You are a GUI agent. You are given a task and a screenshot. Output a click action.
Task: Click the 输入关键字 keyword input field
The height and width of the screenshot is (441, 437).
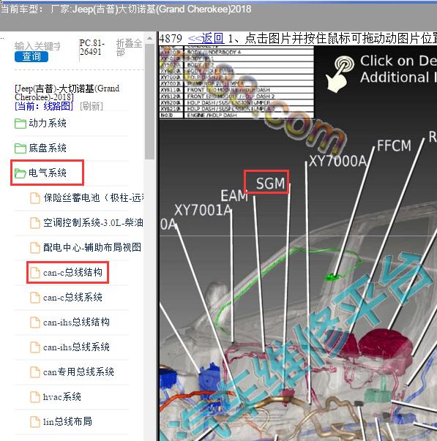[37, 46]
